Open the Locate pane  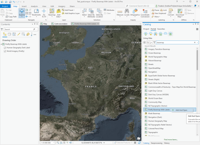click(127, 13)
